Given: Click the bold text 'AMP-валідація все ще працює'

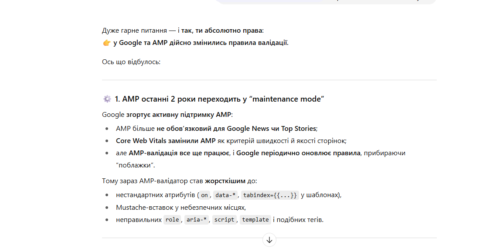Looking at the screenshot, I should pyautogui.click(x=179, y=153).
